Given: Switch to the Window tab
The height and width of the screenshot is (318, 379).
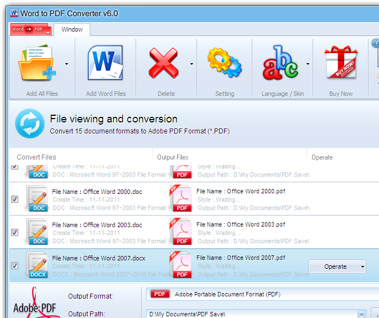Looking at the screenshot, I should [72, 29].
